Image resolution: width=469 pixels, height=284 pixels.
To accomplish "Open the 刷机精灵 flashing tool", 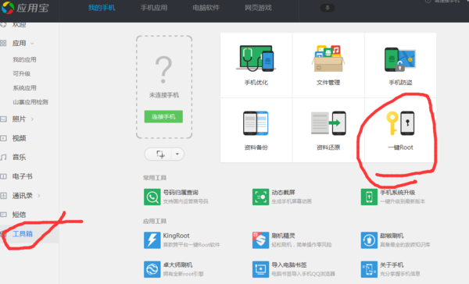I will point(292,240).
